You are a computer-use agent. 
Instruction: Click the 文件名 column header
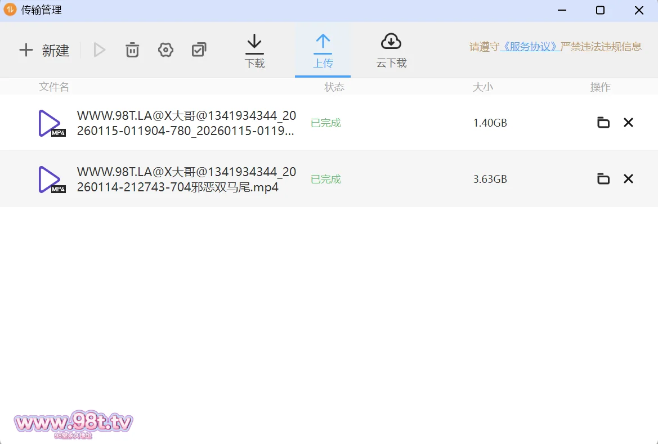[x=54, y=87]
